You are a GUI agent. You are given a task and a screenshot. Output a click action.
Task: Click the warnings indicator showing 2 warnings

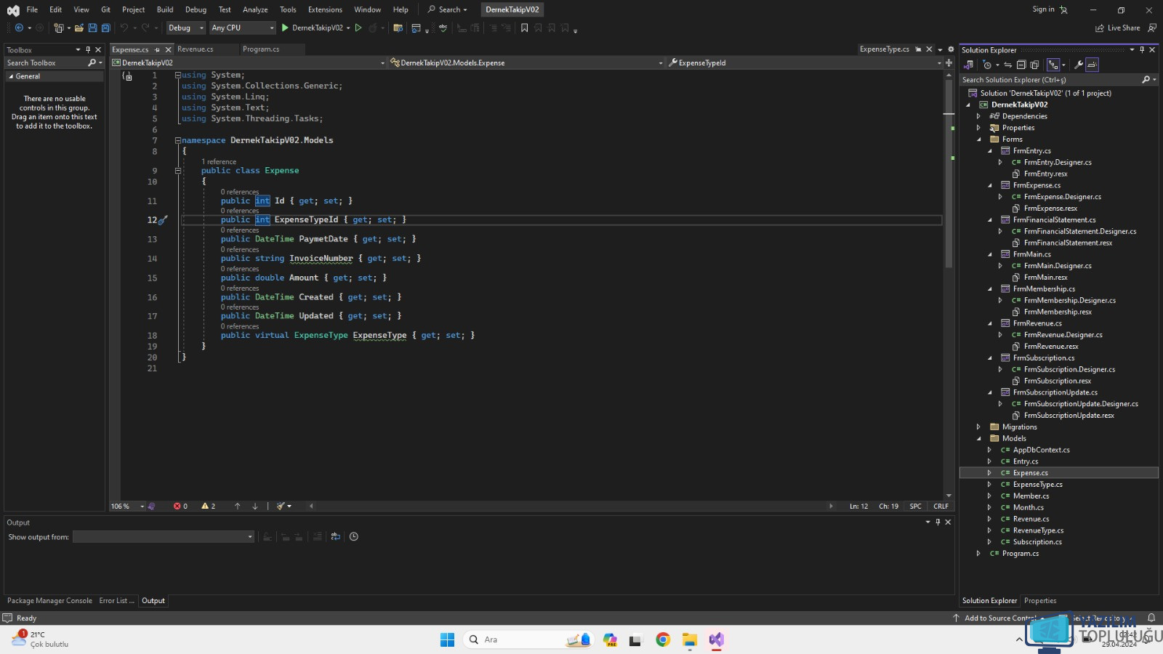208,506
